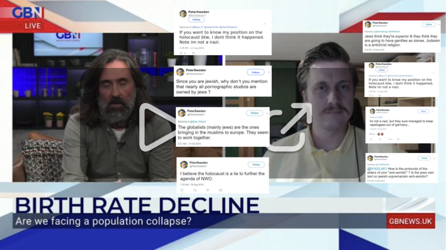Click the PeterSweden avatar on the globalists tweet
Screen dimensions: 446x250
point(182,113)
